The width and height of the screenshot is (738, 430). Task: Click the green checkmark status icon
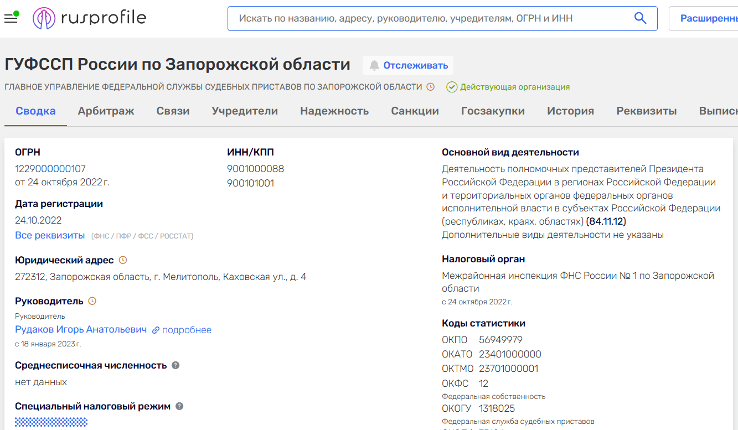(452, 87)
